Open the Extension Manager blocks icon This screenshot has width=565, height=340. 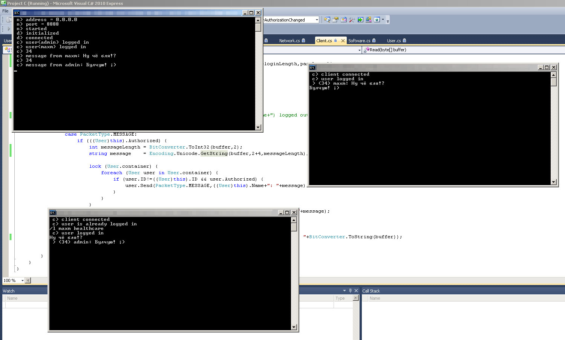369,20
